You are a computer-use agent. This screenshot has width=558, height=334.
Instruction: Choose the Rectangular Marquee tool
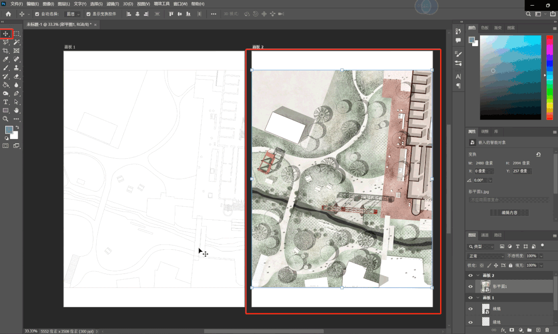click(x=17, y=34)
